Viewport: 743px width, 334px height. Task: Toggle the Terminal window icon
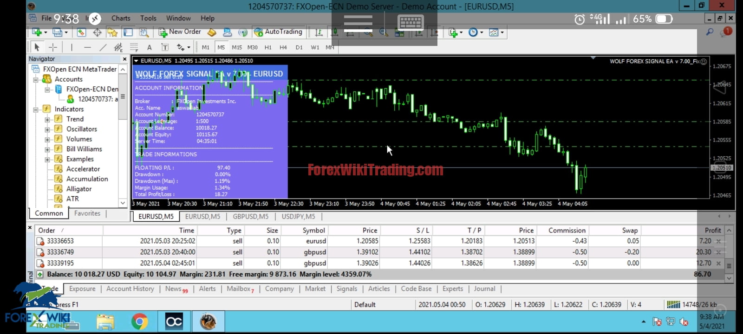point(128,32)
